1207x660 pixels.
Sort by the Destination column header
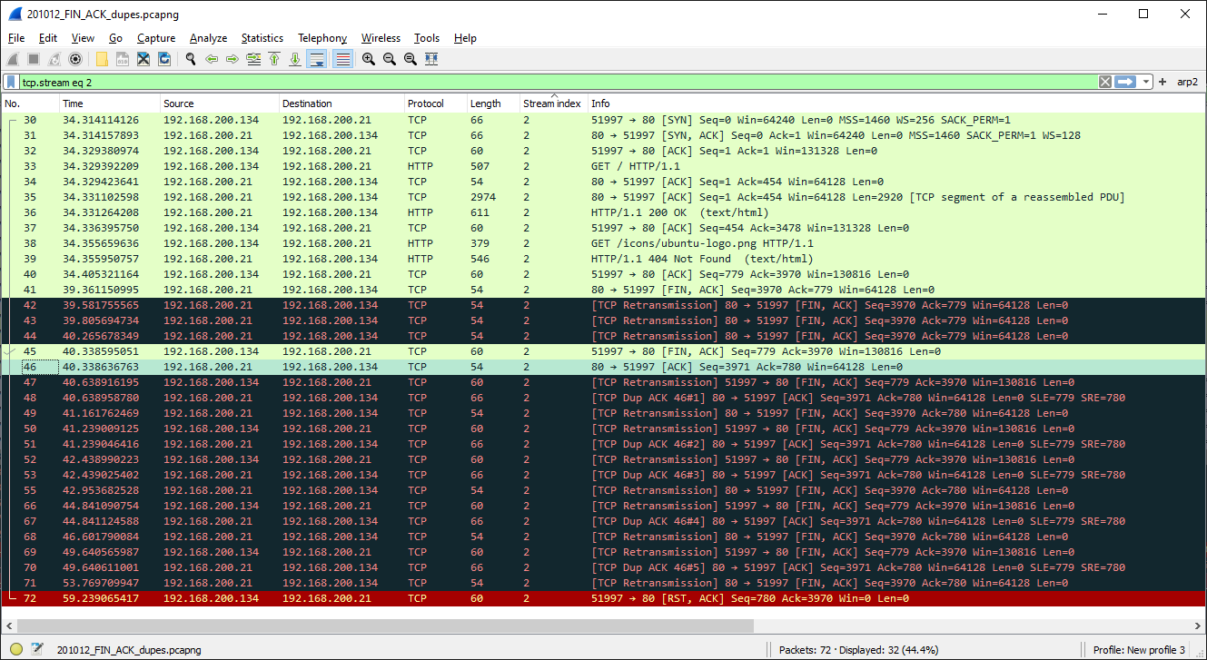point(341,103)
